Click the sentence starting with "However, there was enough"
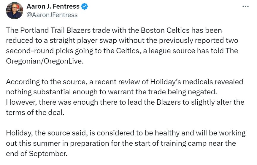 125,107
